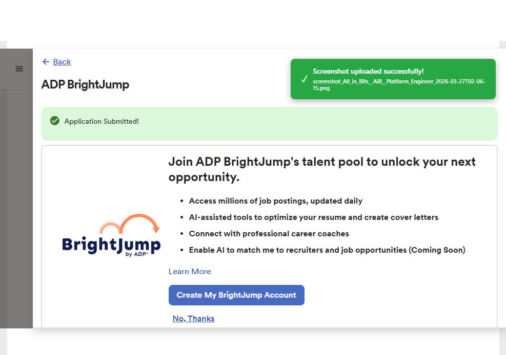Click the Access millions of job postings bullet
This screenshot has height=355, width=506.
275,201
